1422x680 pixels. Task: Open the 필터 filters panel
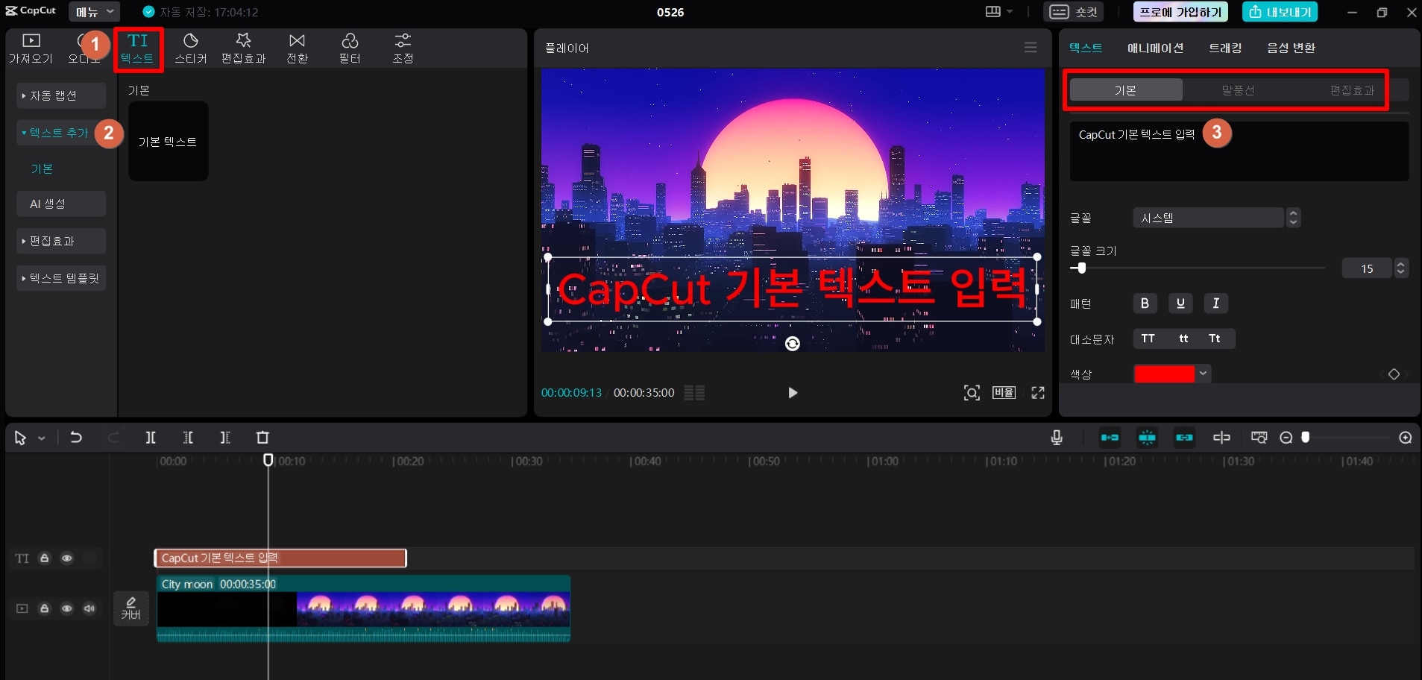click(x=350, y=48)
